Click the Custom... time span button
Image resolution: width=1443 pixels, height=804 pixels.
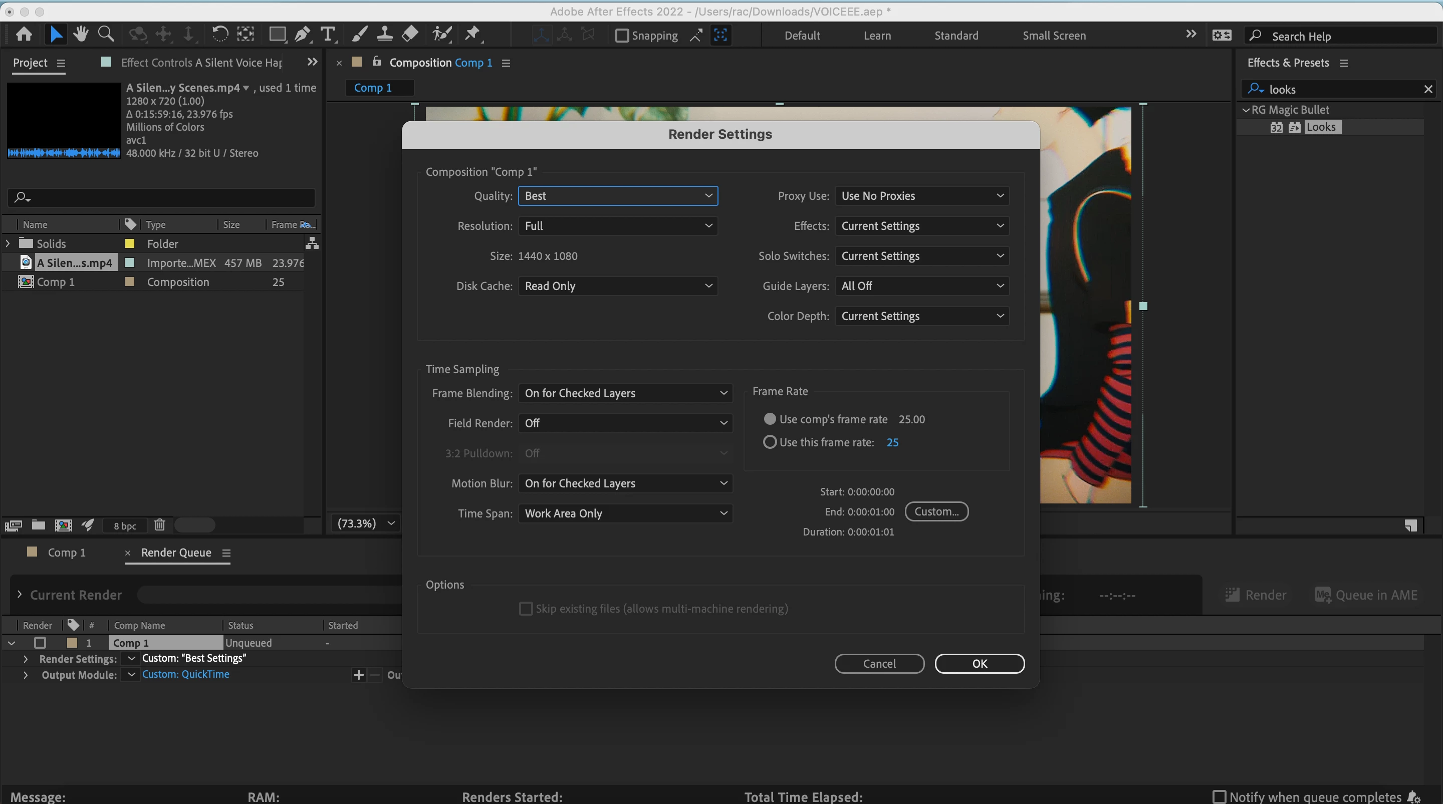[x=936, y=511]
